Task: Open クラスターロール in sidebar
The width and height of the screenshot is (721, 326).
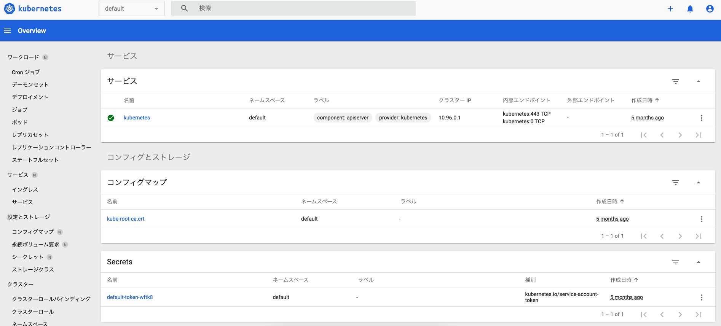Action: [33, 312]
